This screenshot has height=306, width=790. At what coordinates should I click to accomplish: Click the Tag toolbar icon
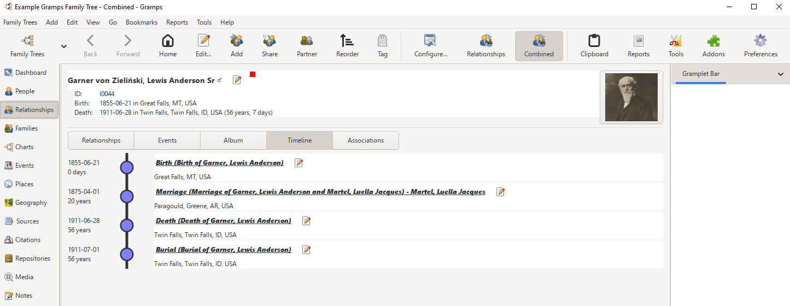coord(383,45)
